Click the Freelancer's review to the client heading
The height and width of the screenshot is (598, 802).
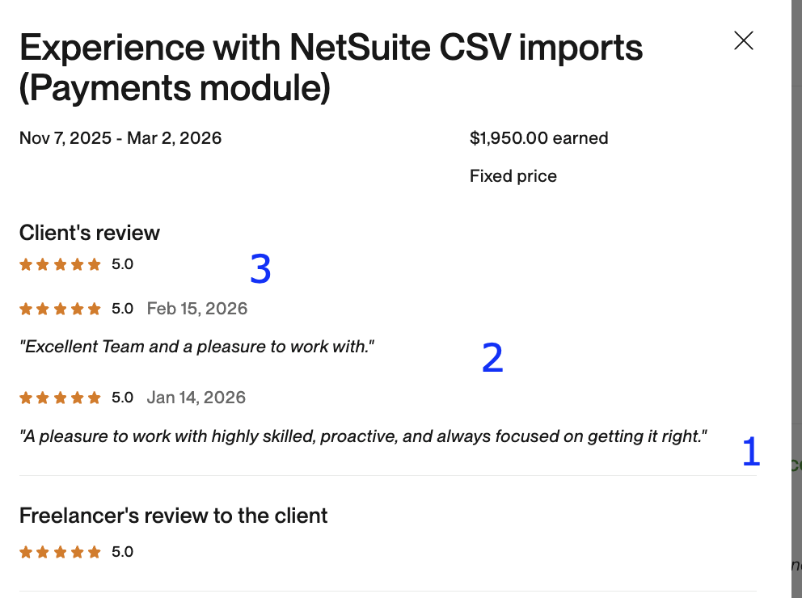[173, 516]
